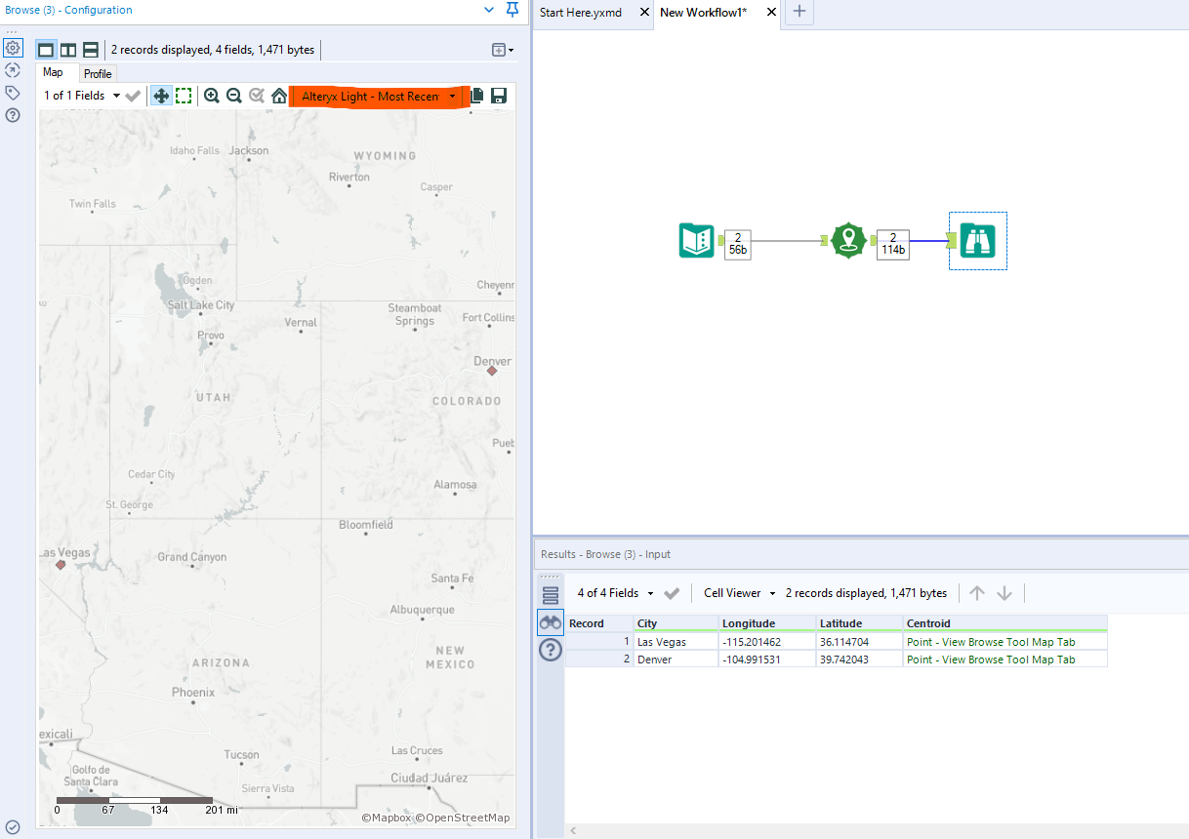The width and height of the screenshot is (1189, 839).
Task: Copy the map using the copy icon
Action: pyautogui.click(x=477, y=96)
